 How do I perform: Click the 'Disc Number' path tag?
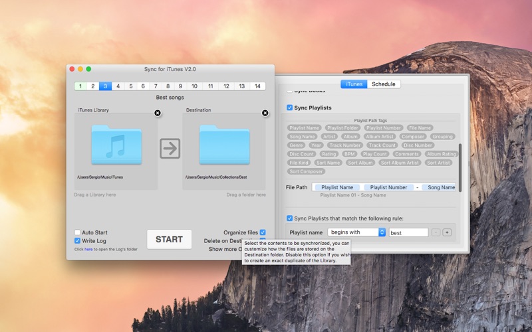(418, 145)
